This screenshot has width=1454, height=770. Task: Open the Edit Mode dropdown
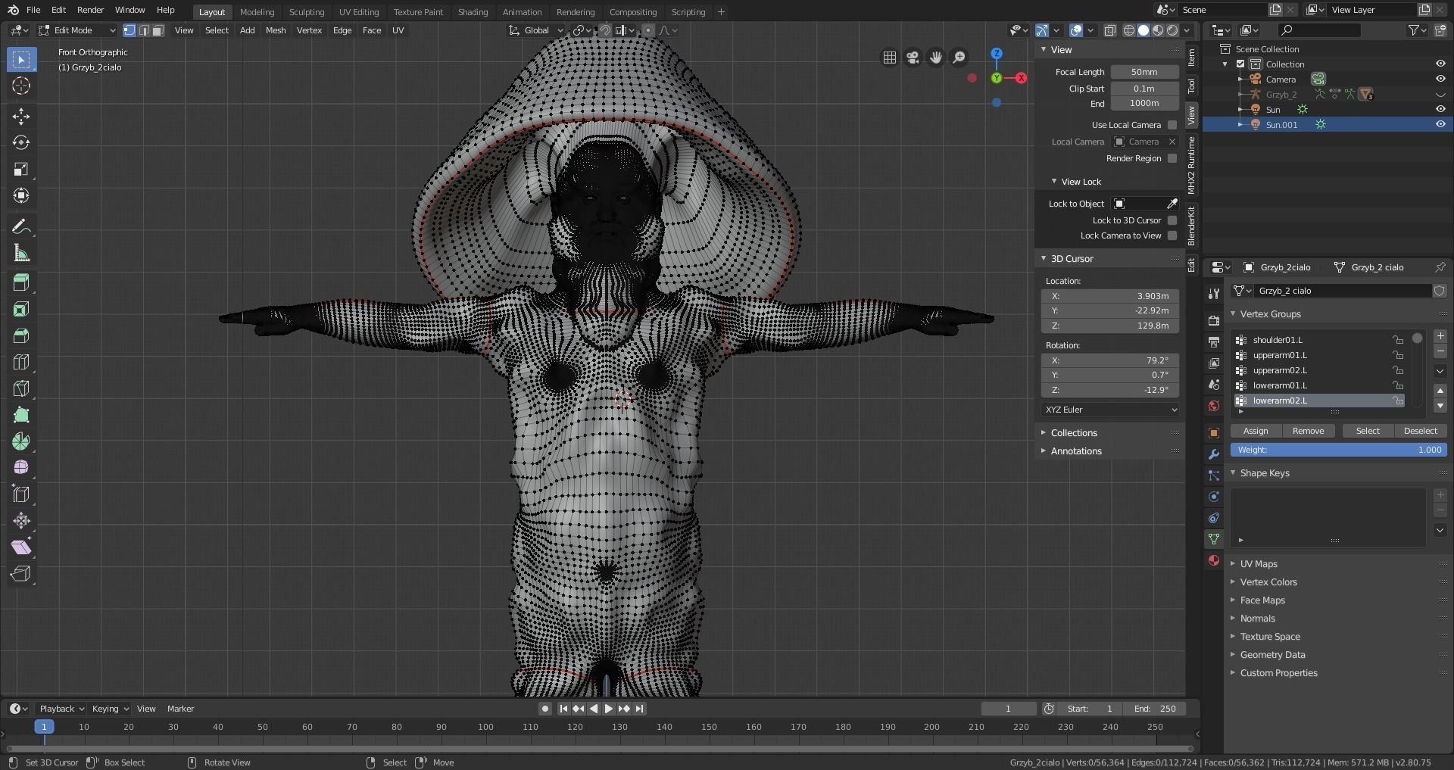pos(77,30)
